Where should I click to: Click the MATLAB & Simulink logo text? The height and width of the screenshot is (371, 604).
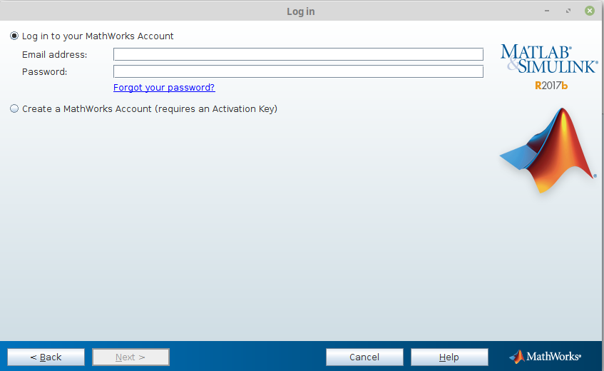point(548,59)
